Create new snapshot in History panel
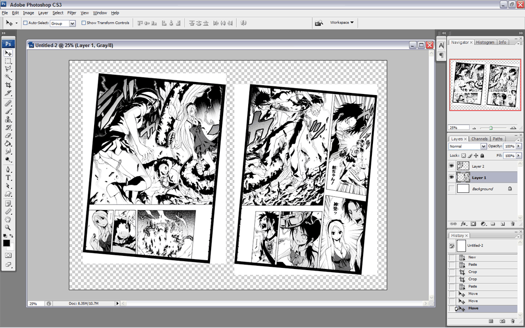 point(502,321)
